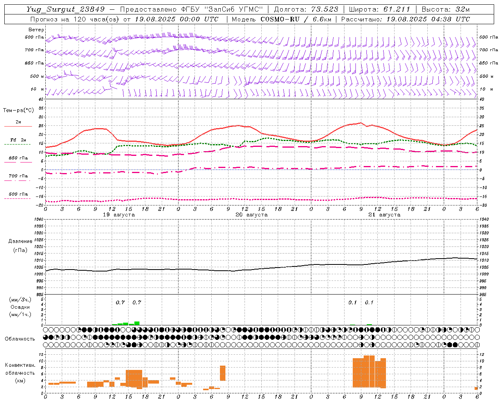Select the text Предоставлено ФГБУ "ЗапСиб УГМС"

pos(191,9)
